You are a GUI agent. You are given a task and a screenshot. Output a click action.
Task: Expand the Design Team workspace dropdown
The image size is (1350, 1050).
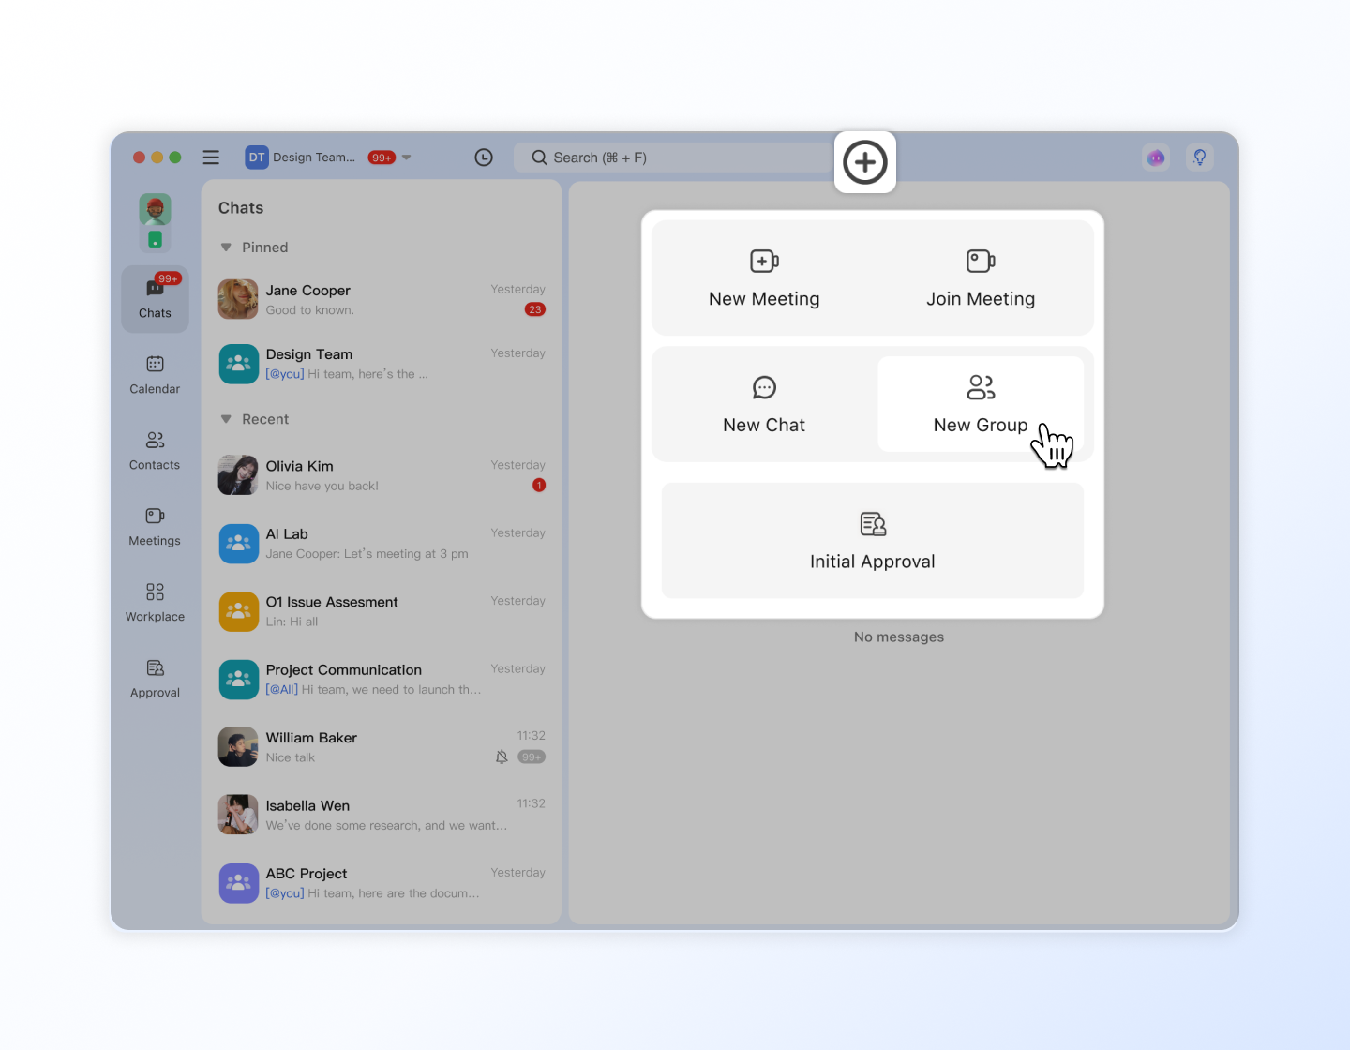pyautogui.click(x=406, y=157)
